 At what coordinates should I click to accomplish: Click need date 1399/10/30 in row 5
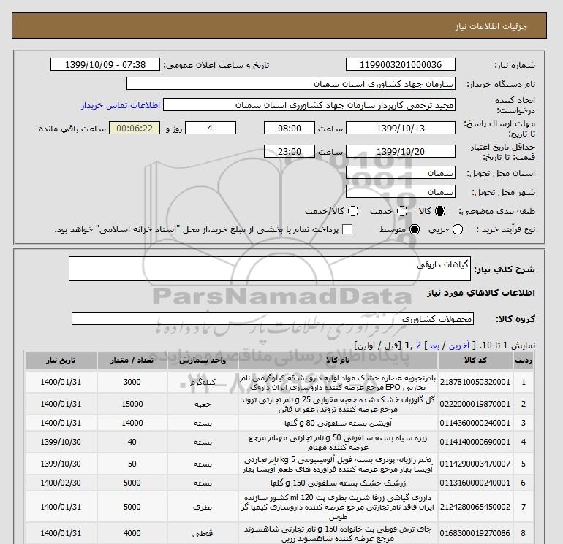click(x=61, y=464)
